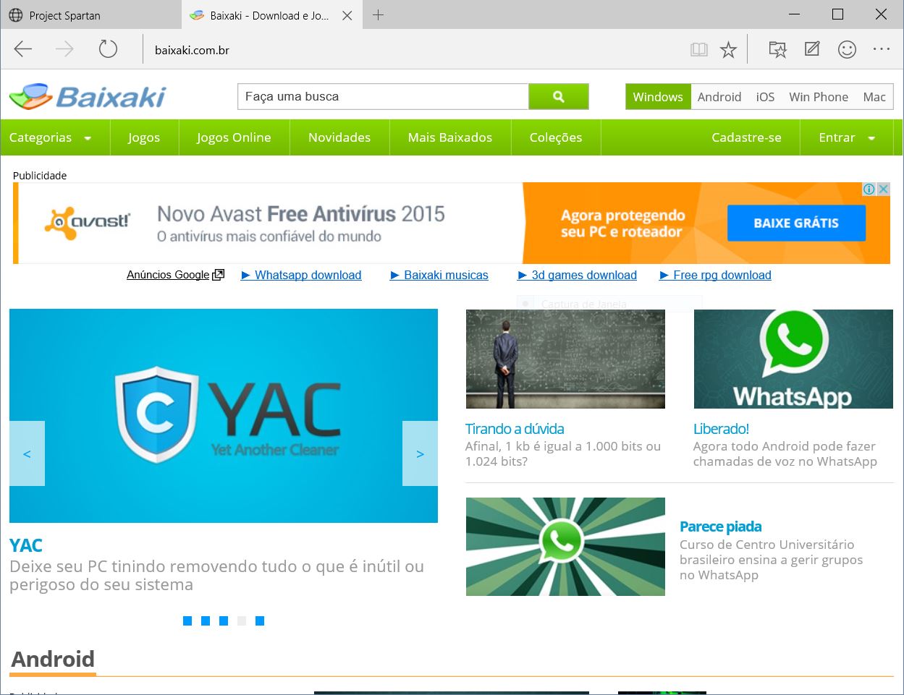
Task: Go back using the browser back arrow
Action: pos(23,49)
